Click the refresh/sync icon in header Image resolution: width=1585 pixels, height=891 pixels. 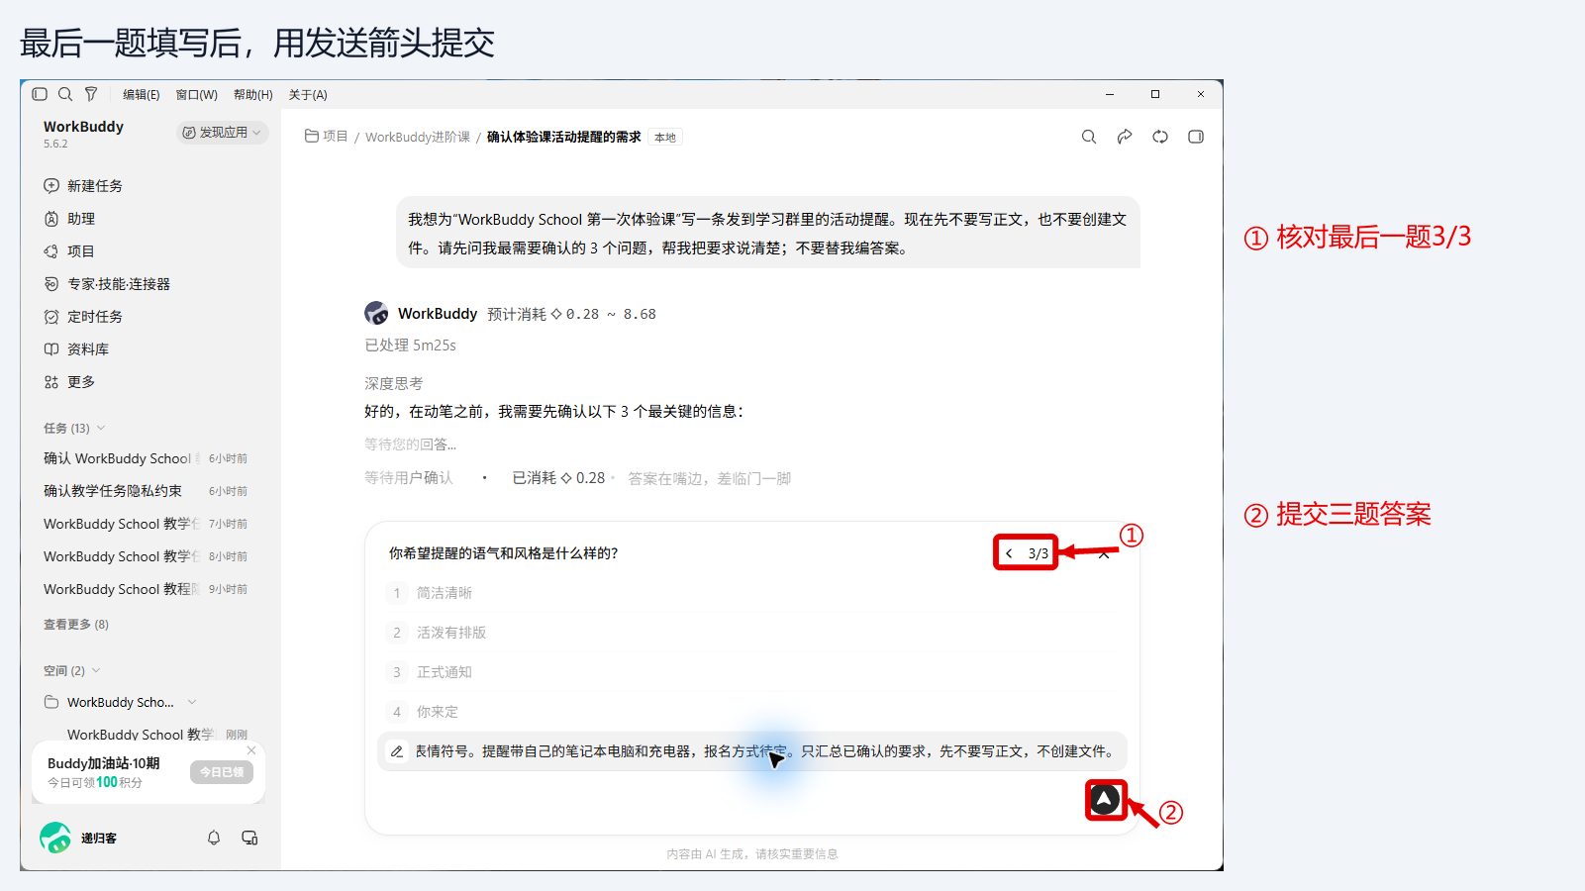point(1160,137)
